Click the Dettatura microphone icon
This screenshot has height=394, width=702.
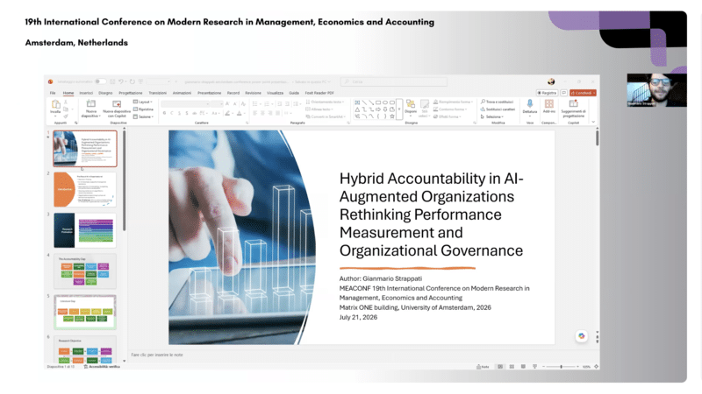pos(530,103)
